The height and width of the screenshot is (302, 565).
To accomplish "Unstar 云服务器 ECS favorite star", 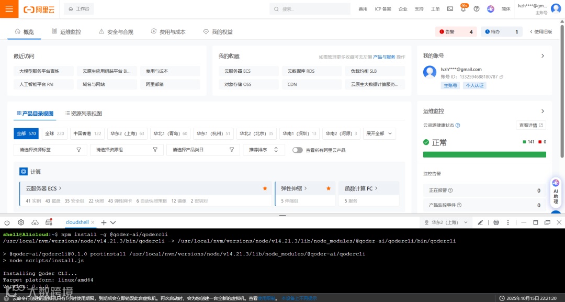I will coord(265,188).
